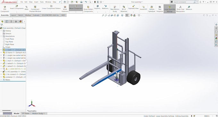Open the File menu
218x117 pixels.
click(22, 2)
